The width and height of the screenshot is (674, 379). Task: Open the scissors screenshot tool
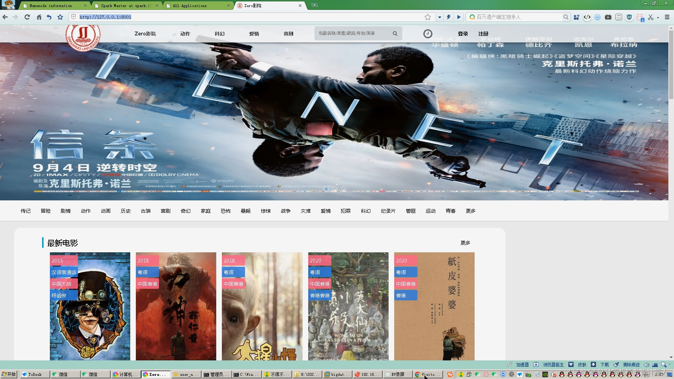pos(650,17)
